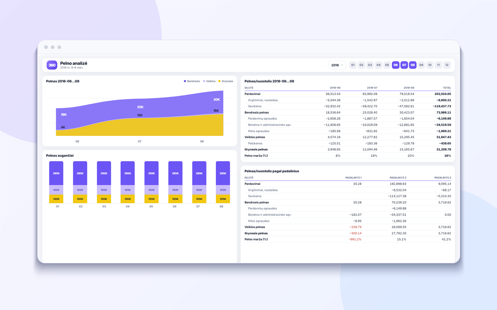Click the Veiklos legend item
This screenshot has height=310, width=497.
[x=209, y=81]
